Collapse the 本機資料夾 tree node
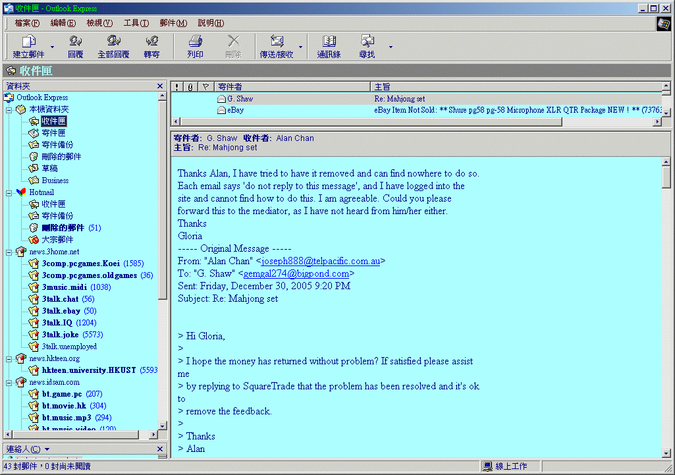675x475 pixels. tap(9, 110)
